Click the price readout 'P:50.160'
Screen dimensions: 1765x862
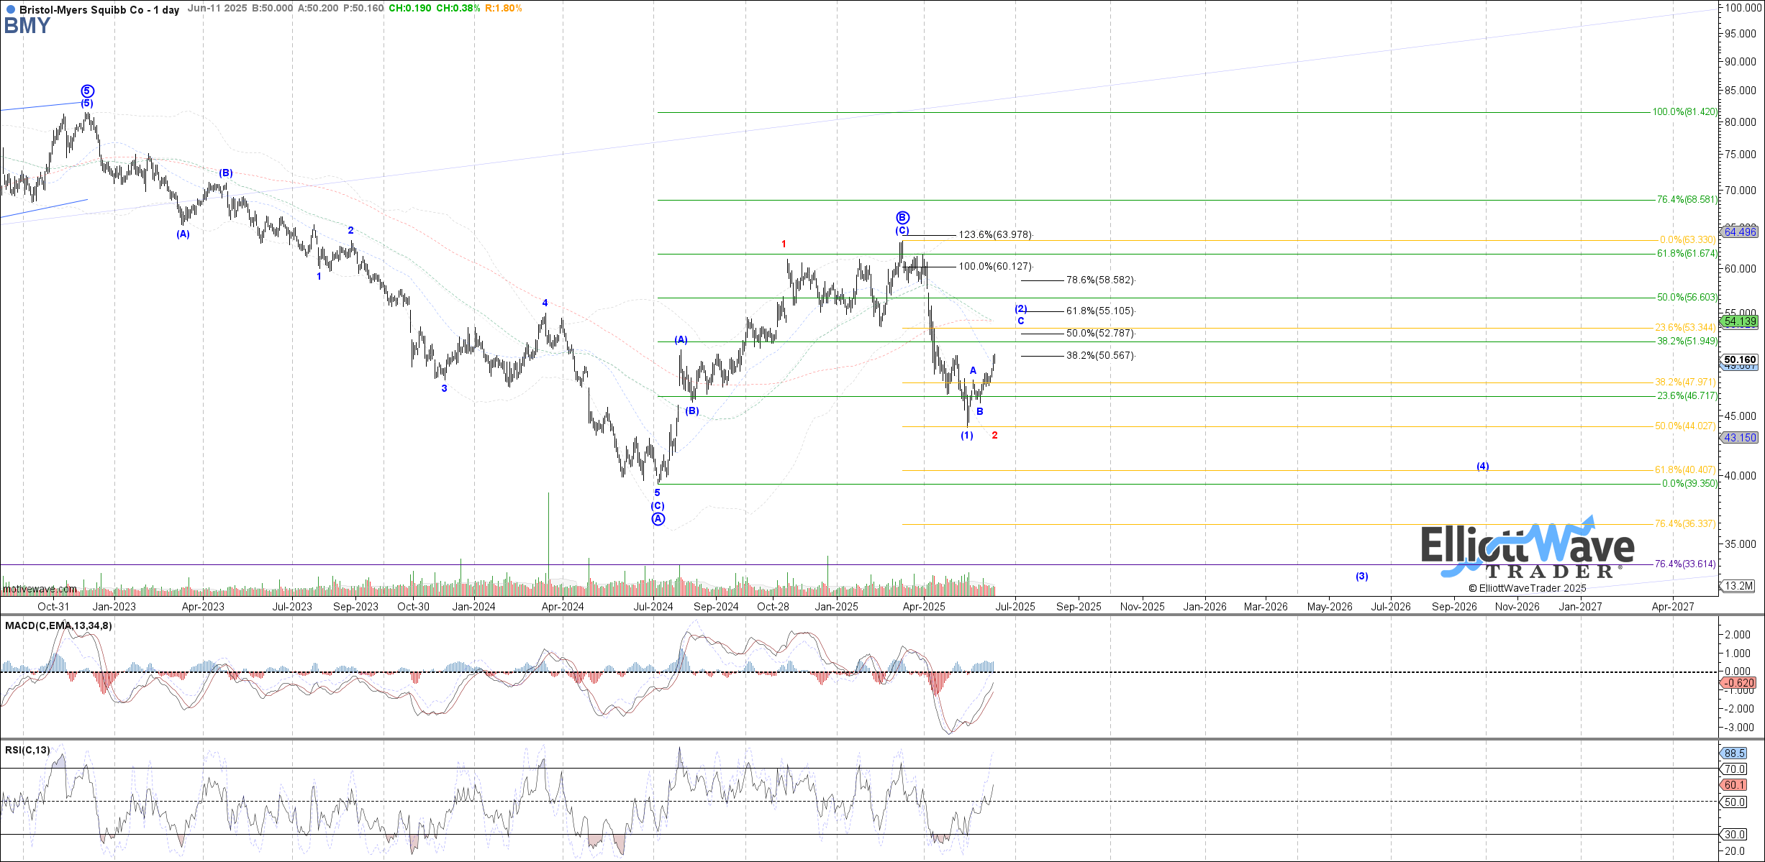[x=363, y=9]
